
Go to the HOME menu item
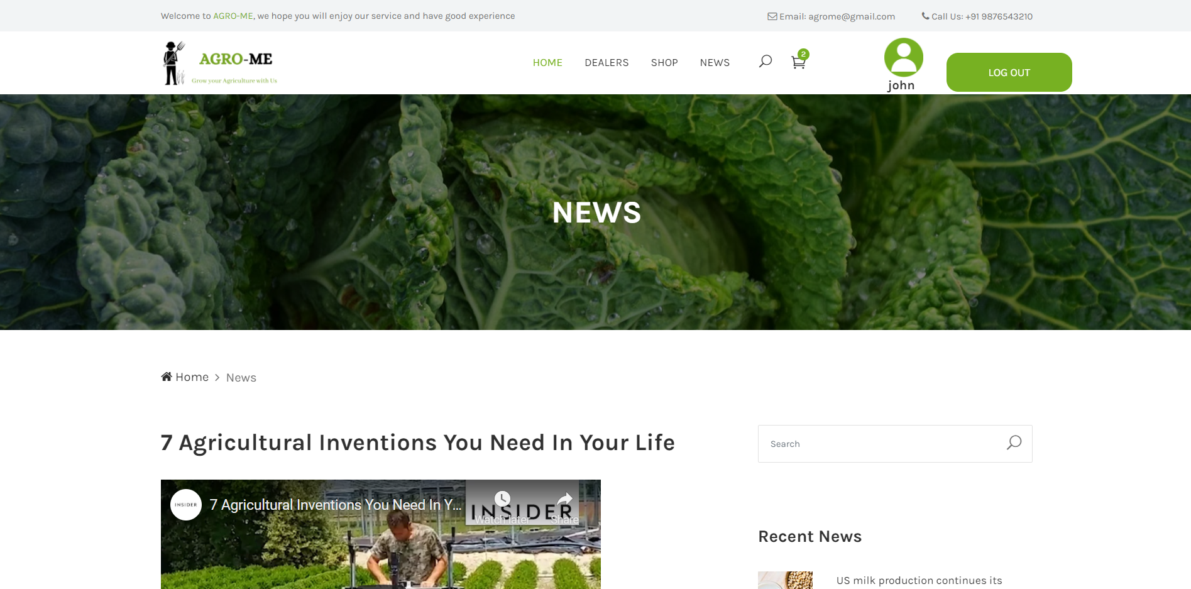[547, 63]
